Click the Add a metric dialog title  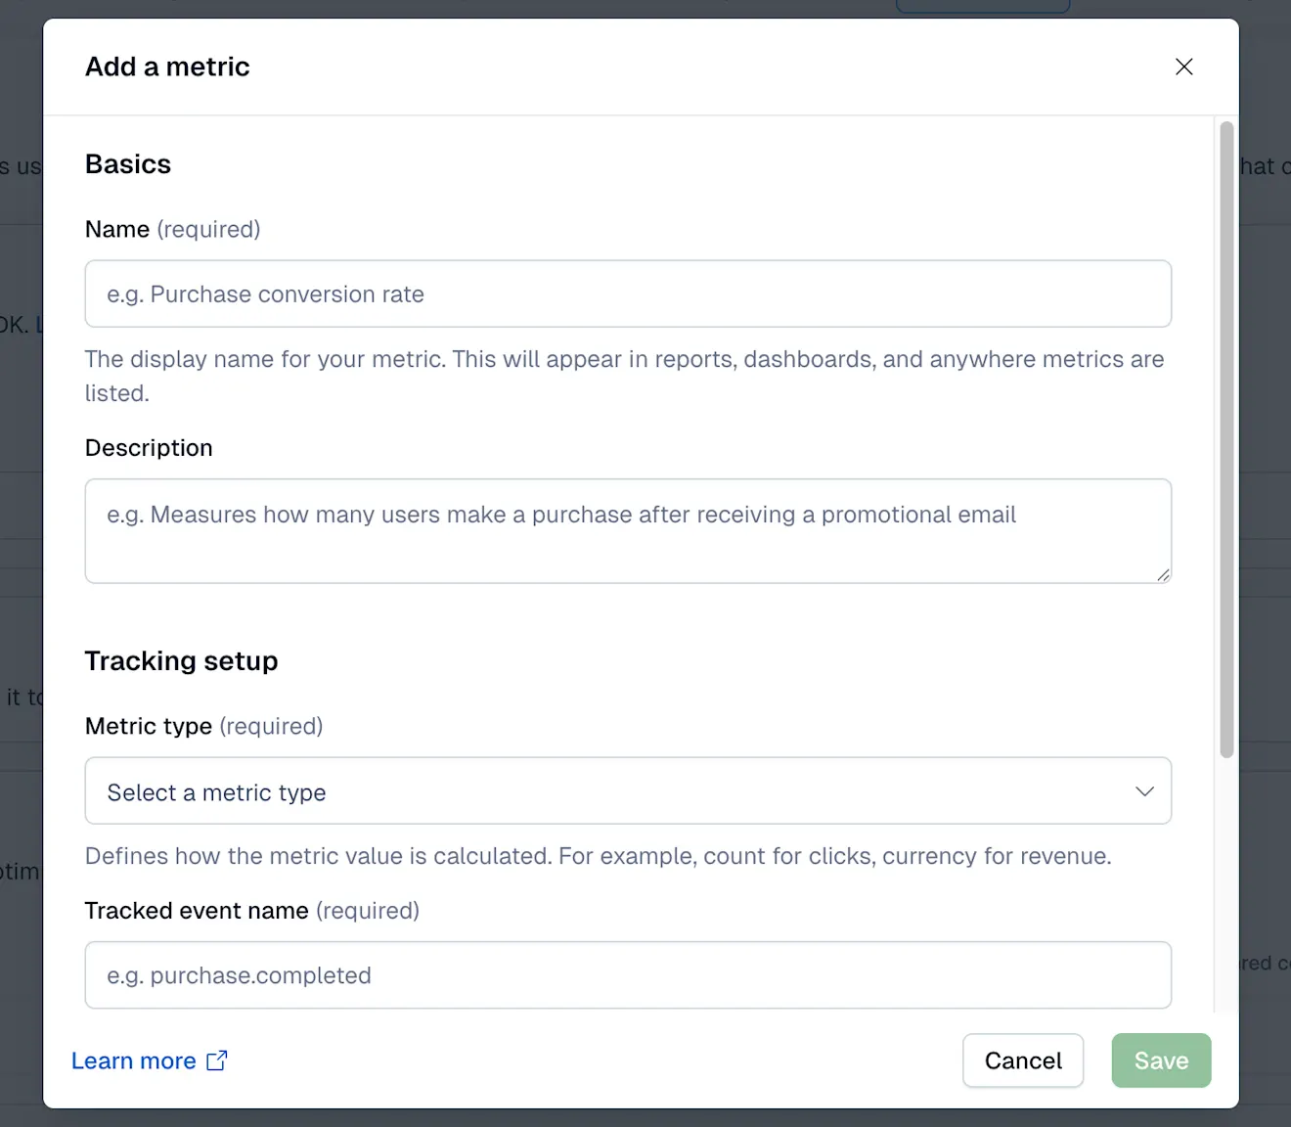(167, 67)
